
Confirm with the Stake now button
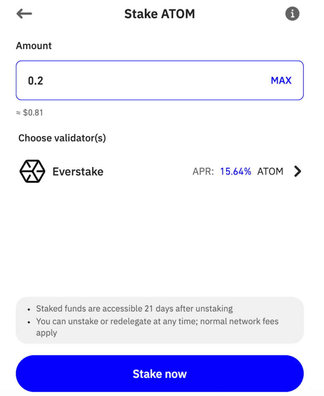160,374
